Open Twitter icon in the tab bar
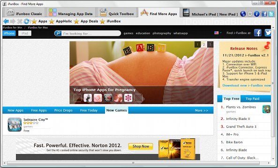 [x=271, y=14]
